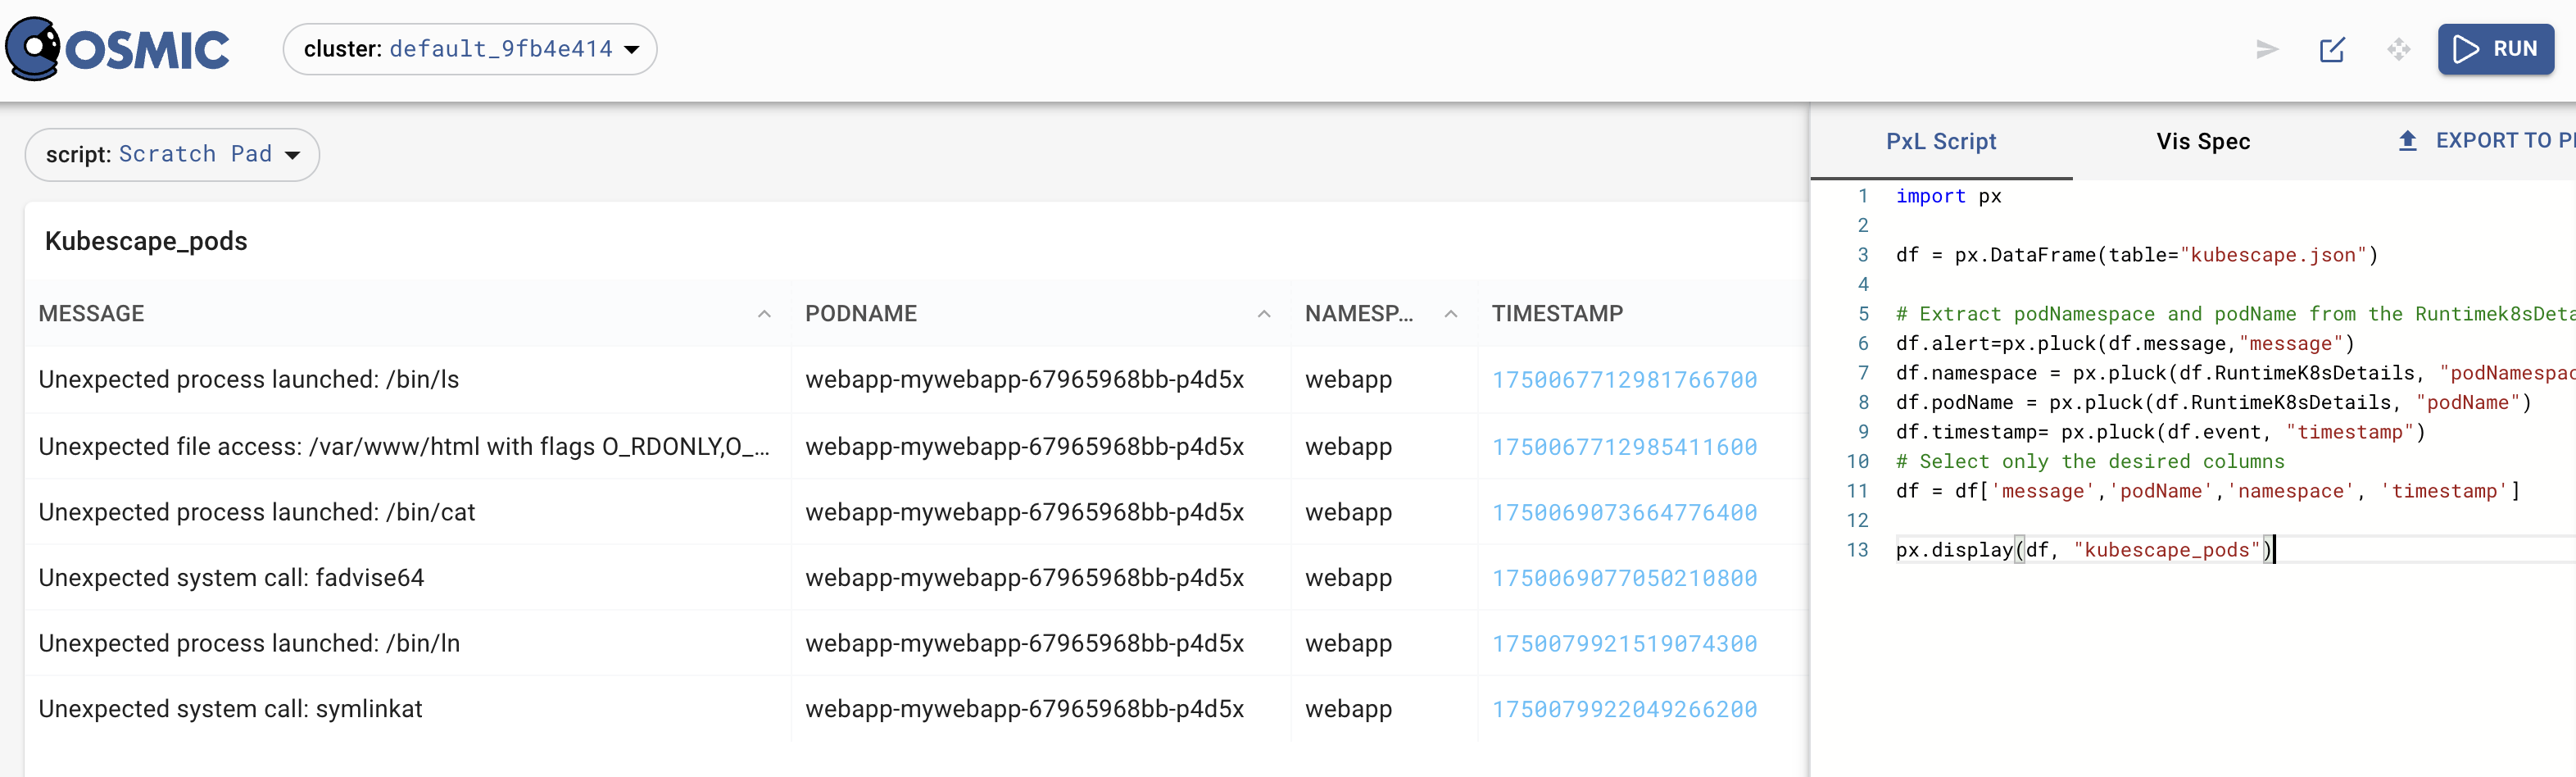Click the move widgets arrows icon

(2398, 49)
